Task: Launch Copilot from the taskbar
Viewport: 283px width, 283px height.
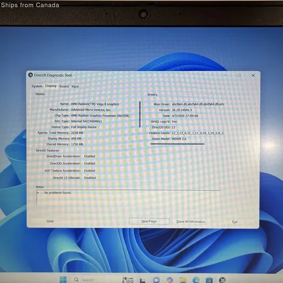Action: 170,280
